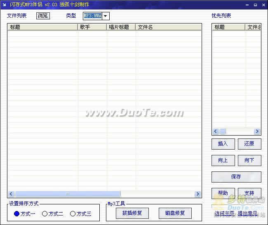Sort file list by 文件名 column
The width and height of the screenshot is (268, 225).
coord(169,27)
